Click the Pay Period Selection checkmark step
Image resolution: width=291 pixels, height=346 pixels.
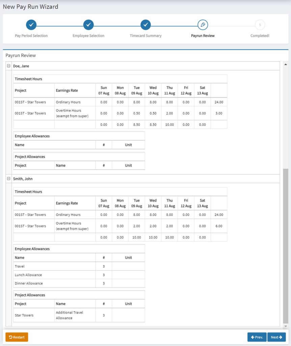[x=31, y=25]
